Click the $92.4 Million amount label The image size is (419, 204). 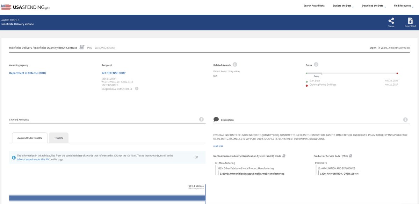(x=196, y=187)
